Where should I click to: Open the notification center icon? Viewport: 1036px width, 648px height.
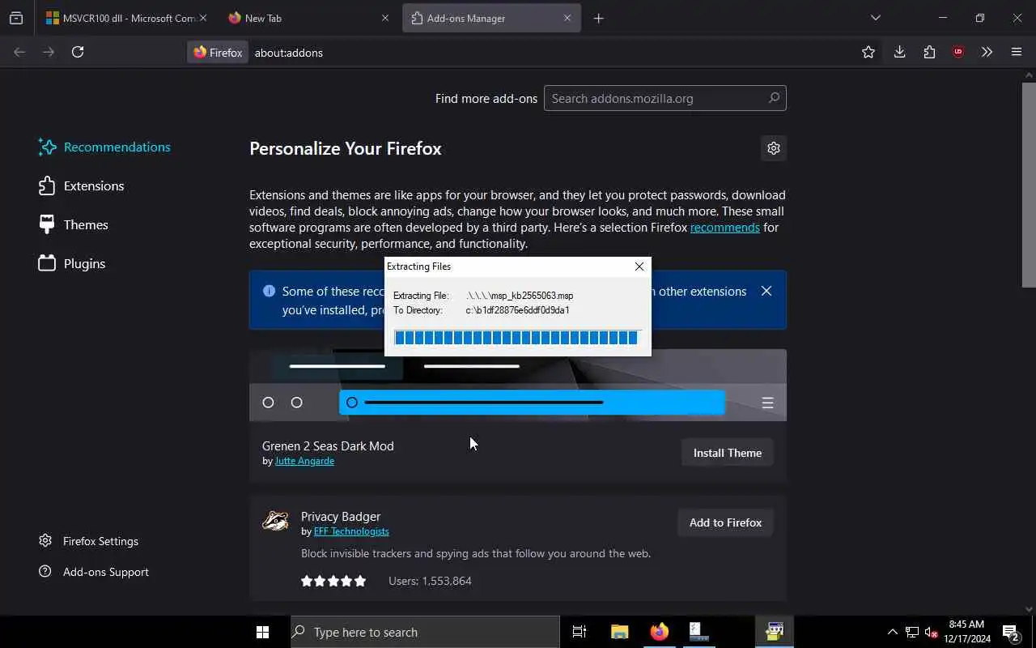click(1011, 632)
